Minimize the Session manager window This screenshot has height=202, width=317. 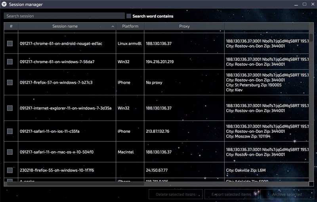[296, 4]
